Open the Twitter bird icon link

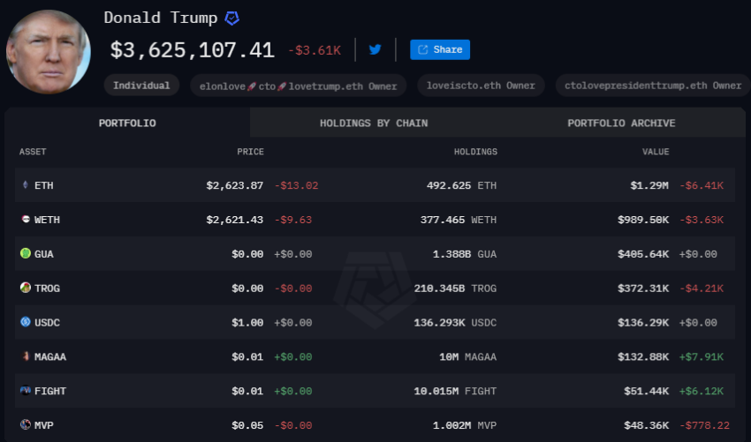(375, 49)
